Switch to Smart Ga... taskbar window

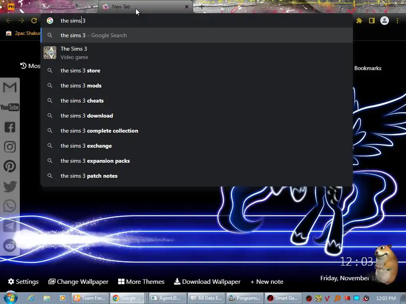tap(283, 298)
